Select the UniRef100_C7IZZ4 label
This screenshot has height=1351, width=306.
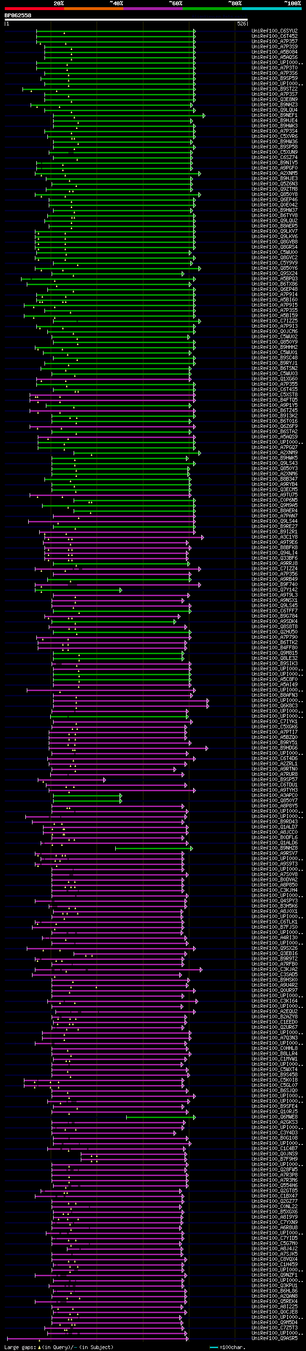tap(274, 568)
